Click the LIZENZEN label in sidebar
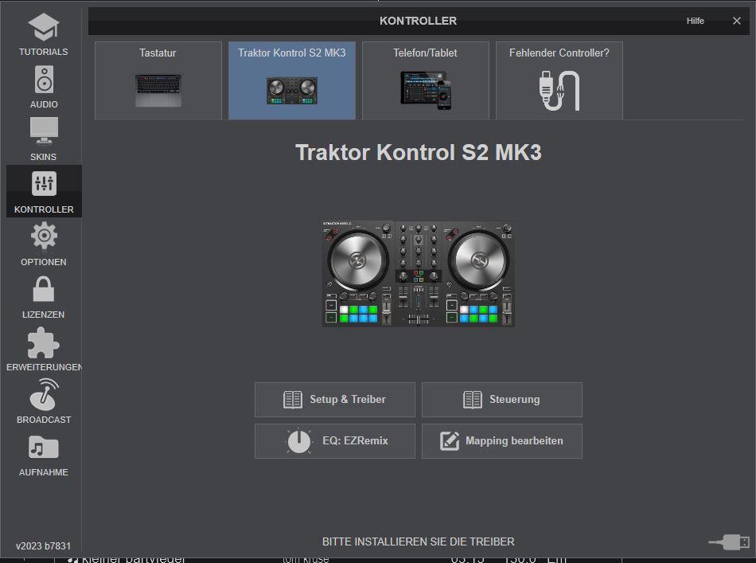756x563 pixels. pyautogui.click(x=44, y=315)
